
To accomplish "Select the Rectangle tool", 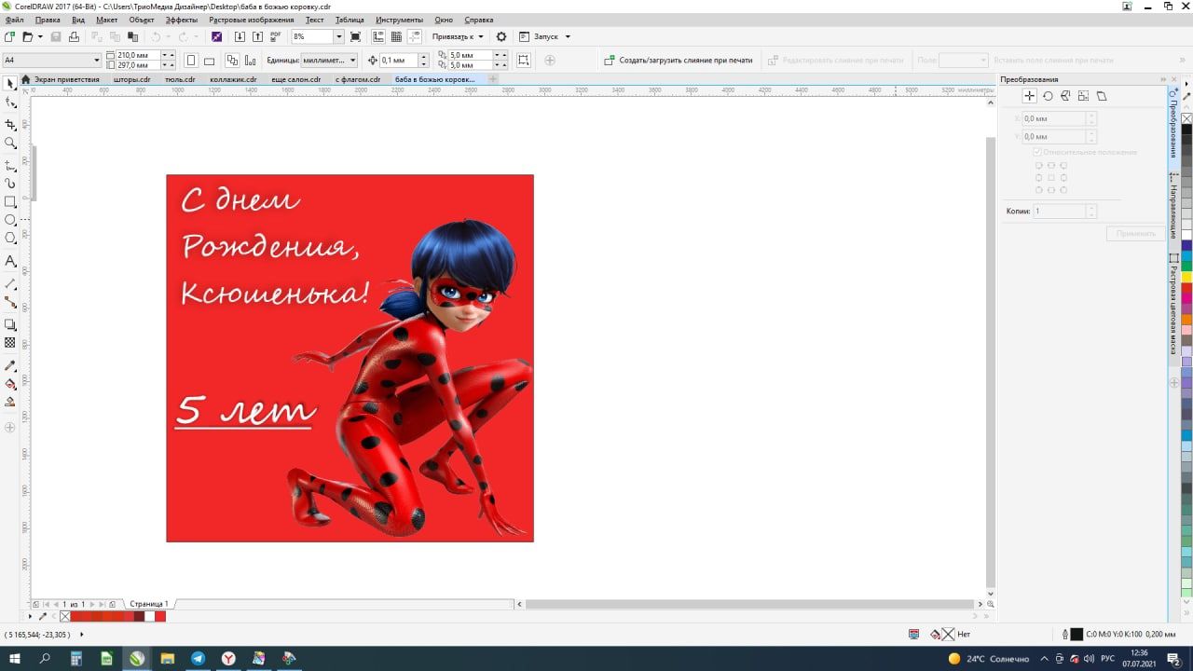I will click(10, 201).
